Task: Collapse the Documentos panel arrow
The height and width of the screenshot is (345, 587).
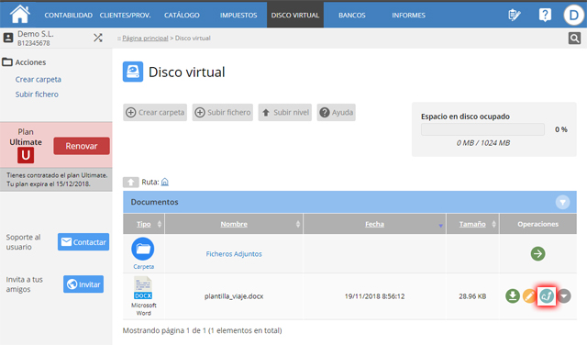Action: click(562, 202)
